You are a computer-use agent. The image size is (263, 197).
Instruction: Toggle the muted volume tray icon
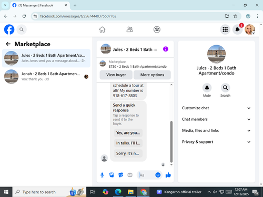pyautogui.click(x=215, y=192)
